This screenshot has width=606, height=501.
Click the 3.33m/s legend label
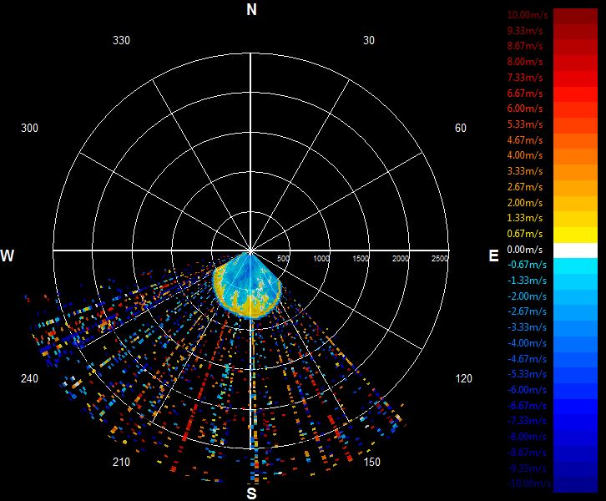pos(525,171)
